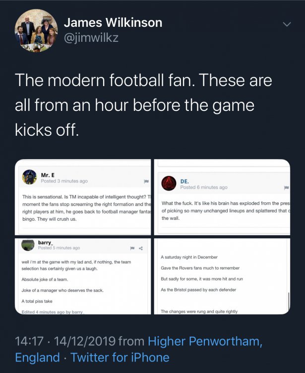Click the report flag on barry_'s post
Viewport: 305px width, 373px height.
132,248
